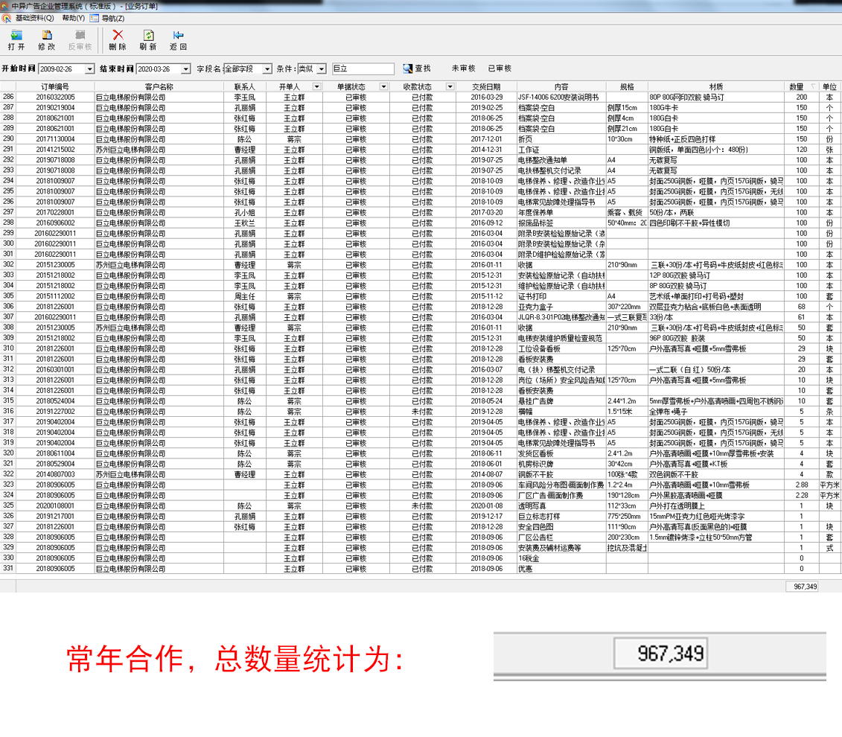The width and height of the screenshot is (842, 737).
Task: Click the magnifier 查找 search icon
Action: click(x=407, y=68)
